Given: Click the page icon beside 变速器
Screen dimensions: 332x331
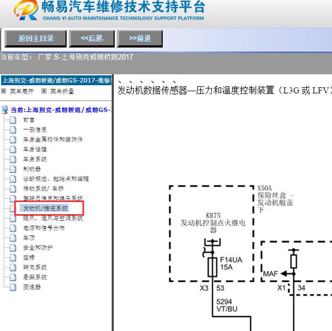Looking at the screenshot, I should (13, 287).
